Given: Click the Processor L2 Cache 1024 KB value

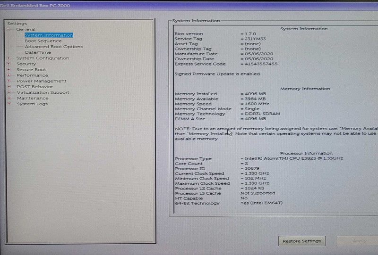Looking at the screenshot, I should pos(254,189).
